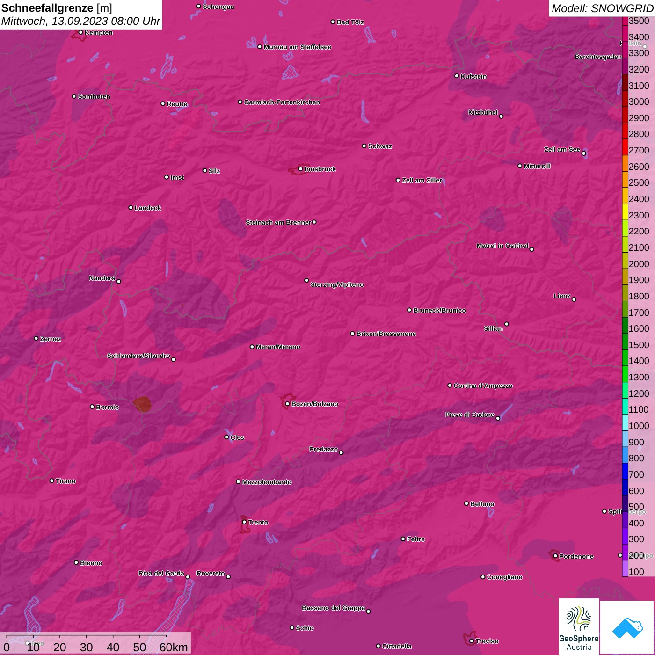The height and width of the screenshot is (655, 655).
Task: Click the Schneefallgrenze title label
Action: coord(47,8)
